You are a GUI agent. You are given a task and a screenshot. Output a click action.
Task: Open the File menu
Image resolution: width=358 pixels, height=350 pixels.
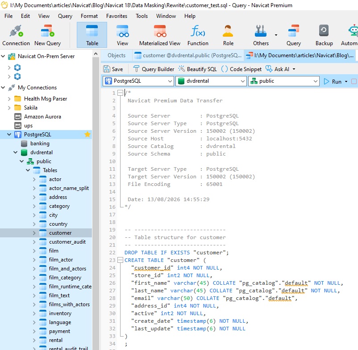point(8,16)
